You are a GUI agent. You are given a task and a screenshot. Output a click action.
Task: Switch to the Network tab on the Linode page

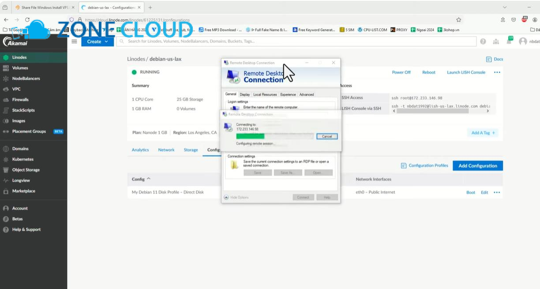(166, 150)
